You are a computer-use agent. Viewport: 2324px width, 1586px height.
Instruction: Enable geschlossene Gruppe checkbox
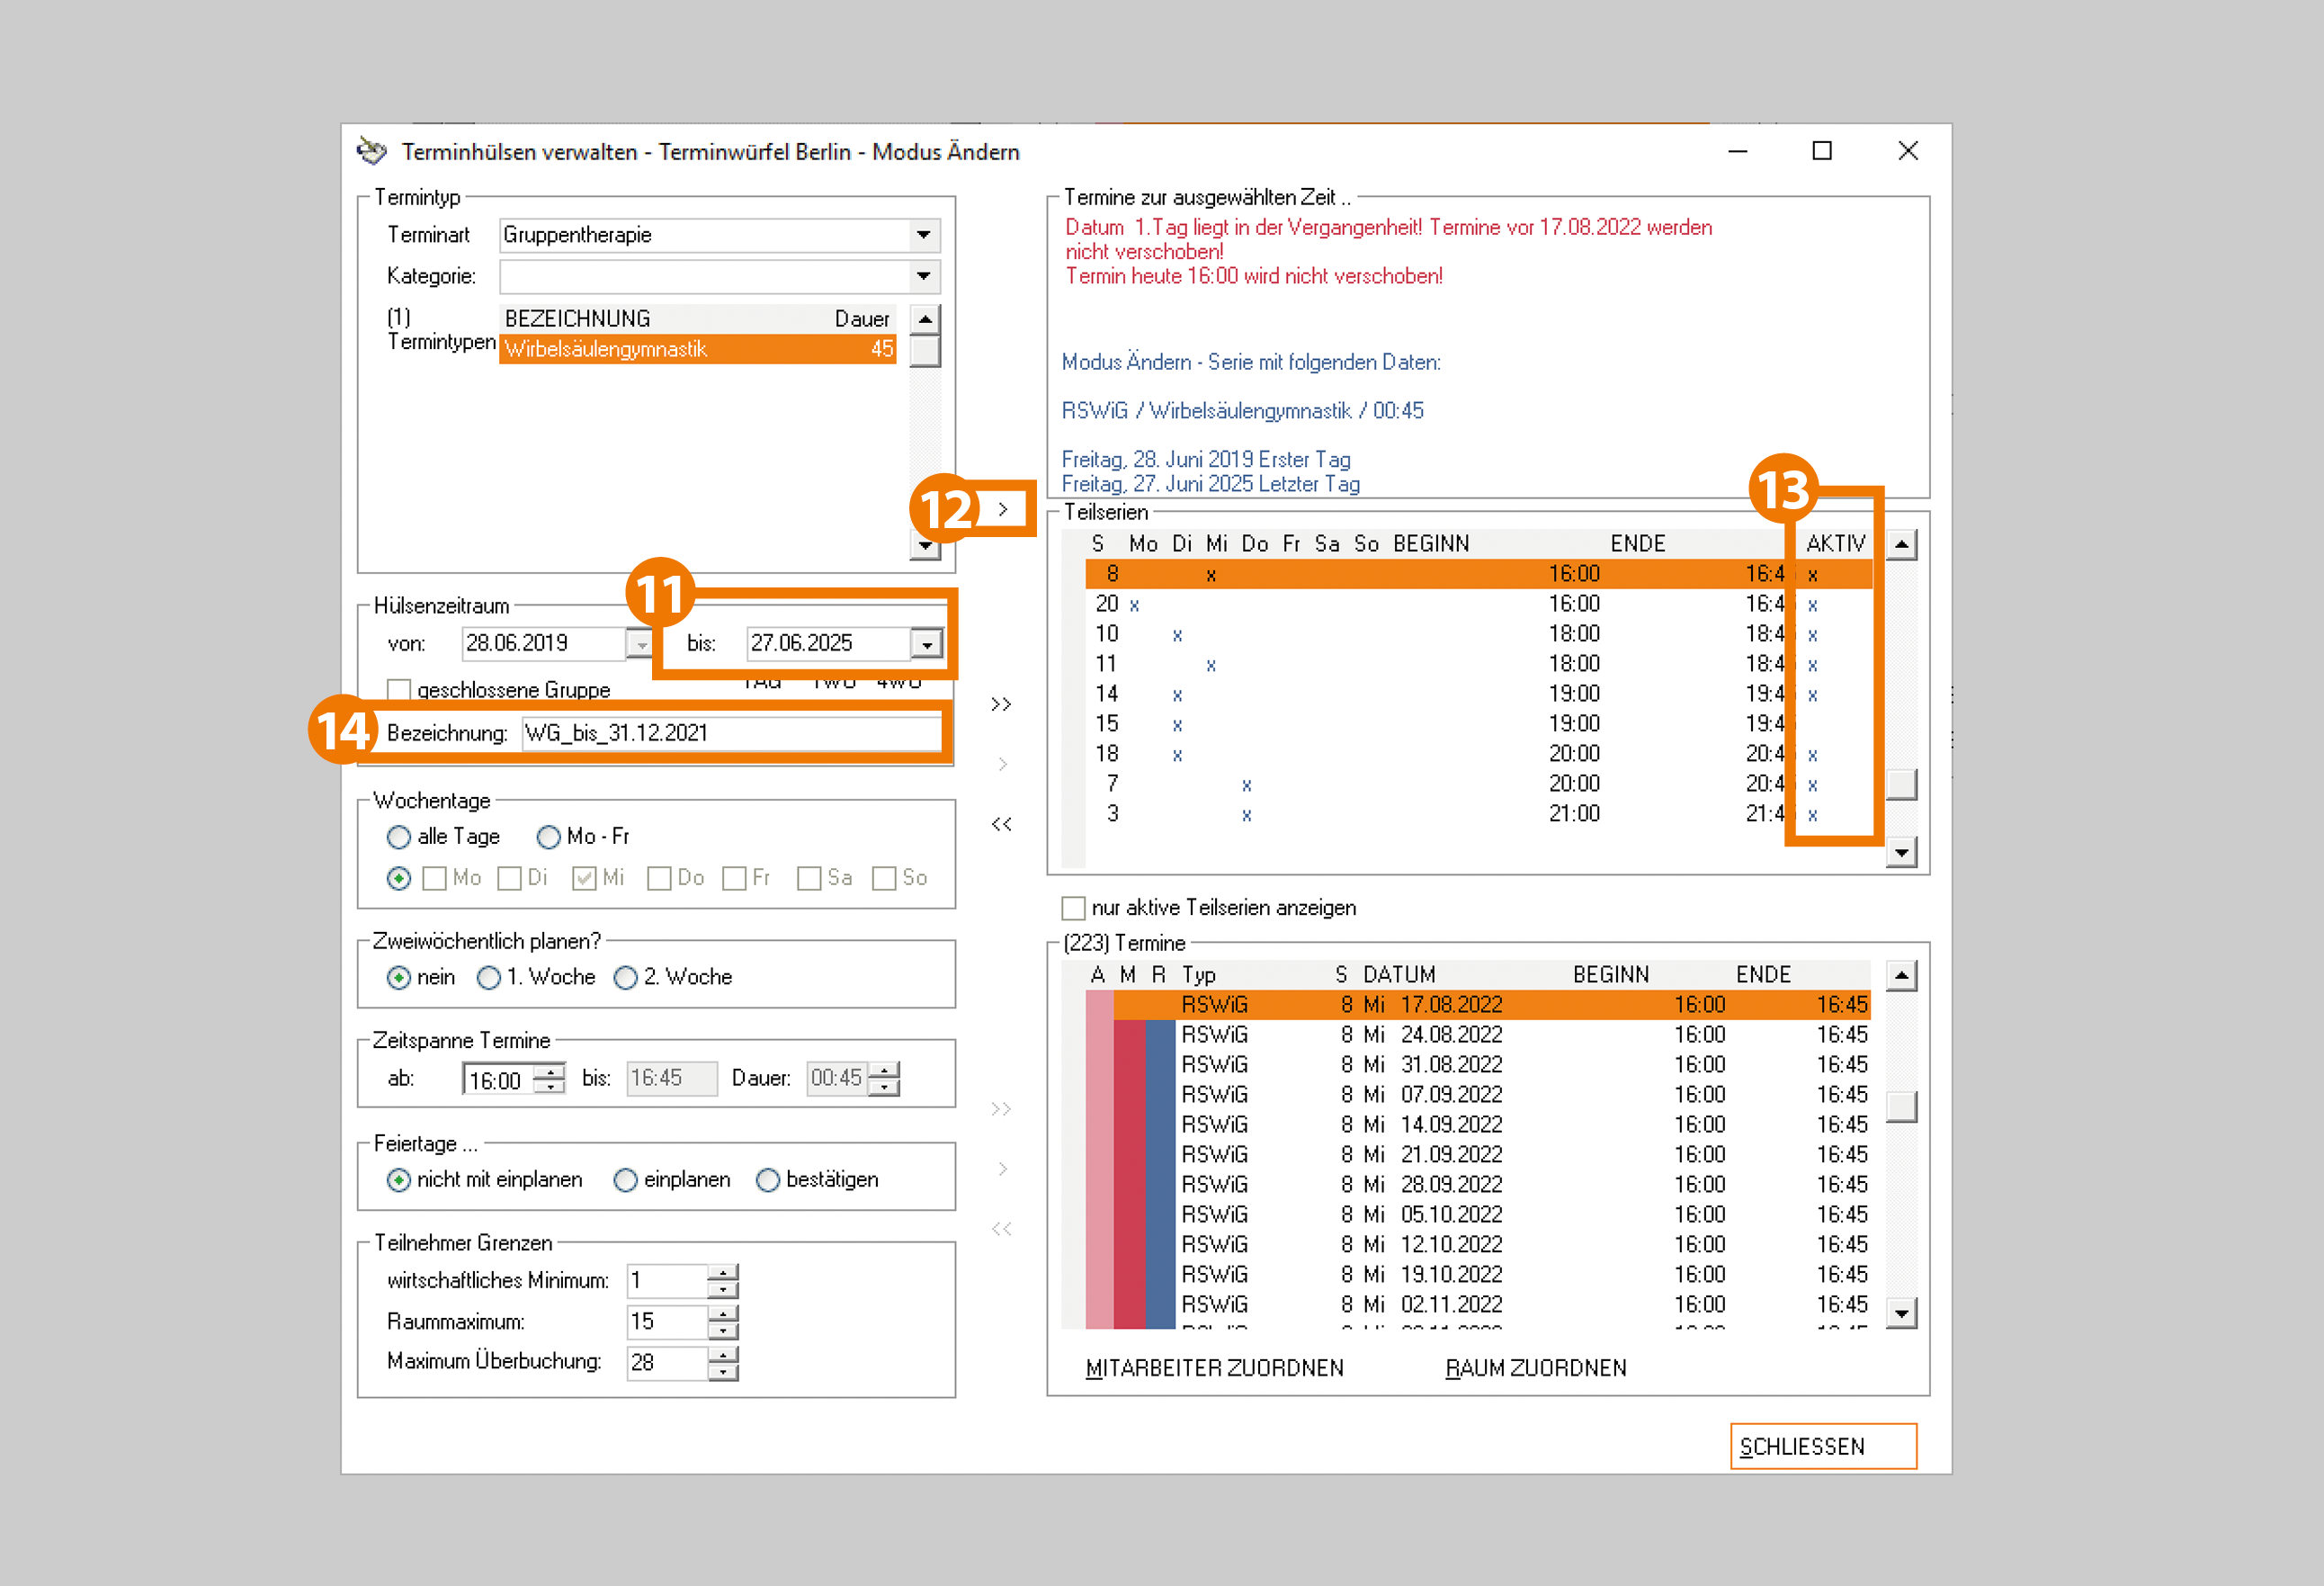pos(399,690)
